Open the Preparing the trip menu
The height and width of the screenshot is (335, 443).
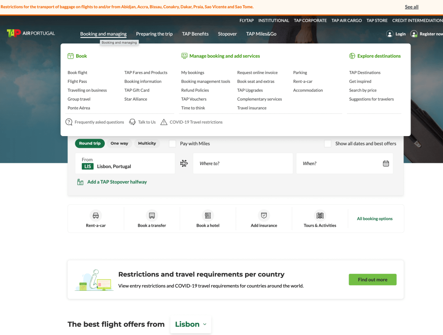pos(154,34)
